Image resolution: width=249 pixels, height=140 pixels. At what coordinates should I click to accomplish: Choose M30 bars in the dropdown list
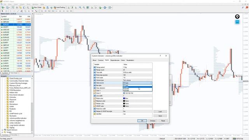pos(137,90)
